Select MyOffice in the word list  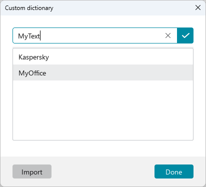tap(103, 73)
